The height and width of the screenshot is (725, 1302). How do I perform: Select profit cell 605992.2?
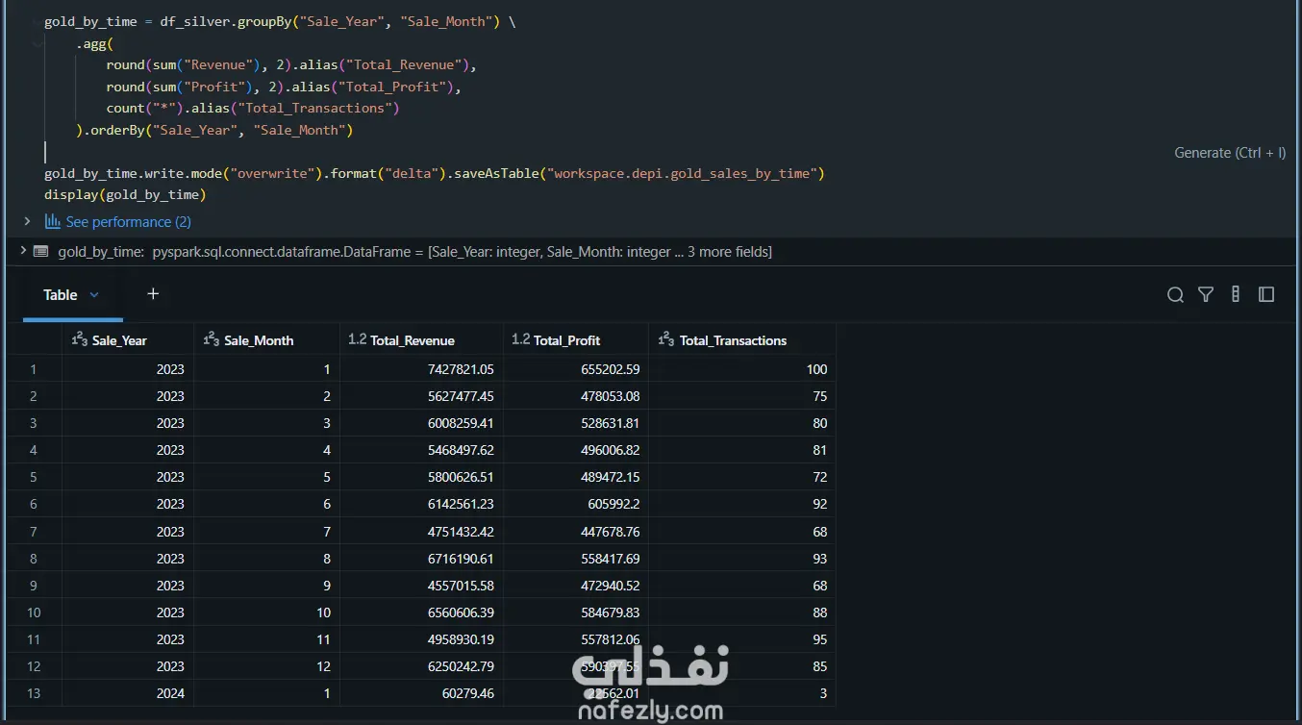click(x=576, y=504)
